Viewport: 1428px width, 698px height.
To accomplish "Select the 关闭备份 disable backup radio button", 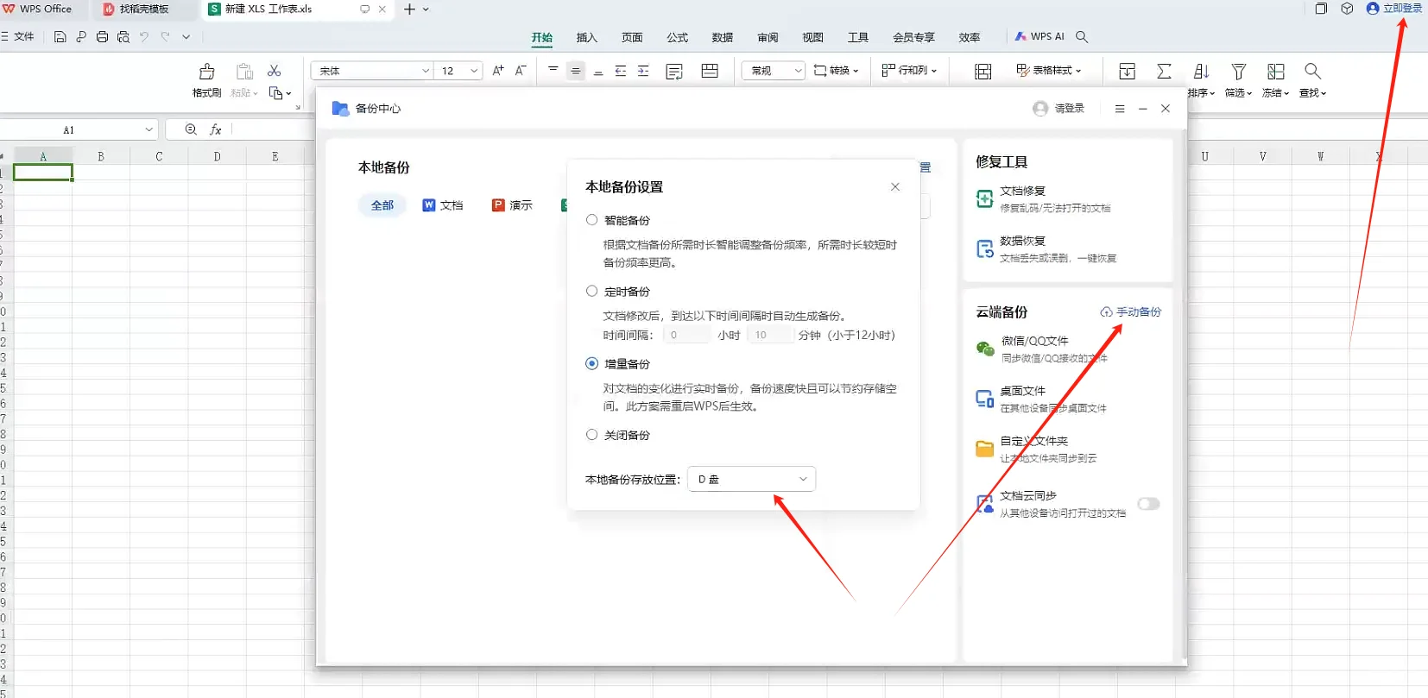I will [x=591, y=435].
